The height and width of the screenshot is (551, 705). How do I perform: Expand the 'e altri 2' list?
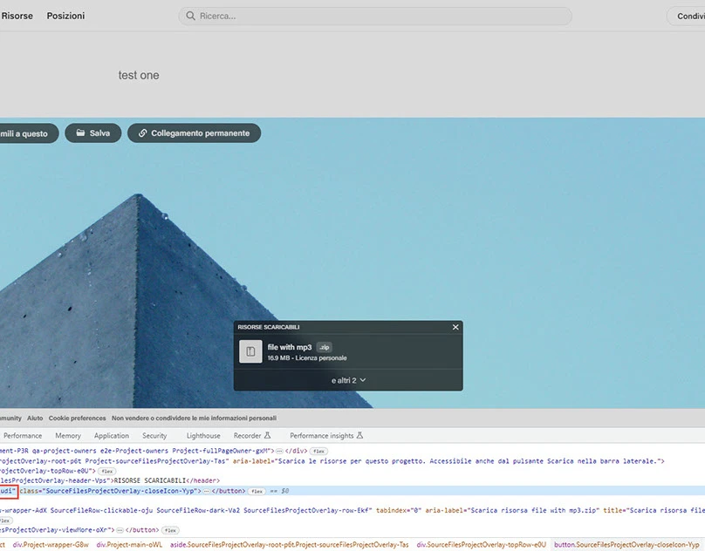(x=348, y=380)
